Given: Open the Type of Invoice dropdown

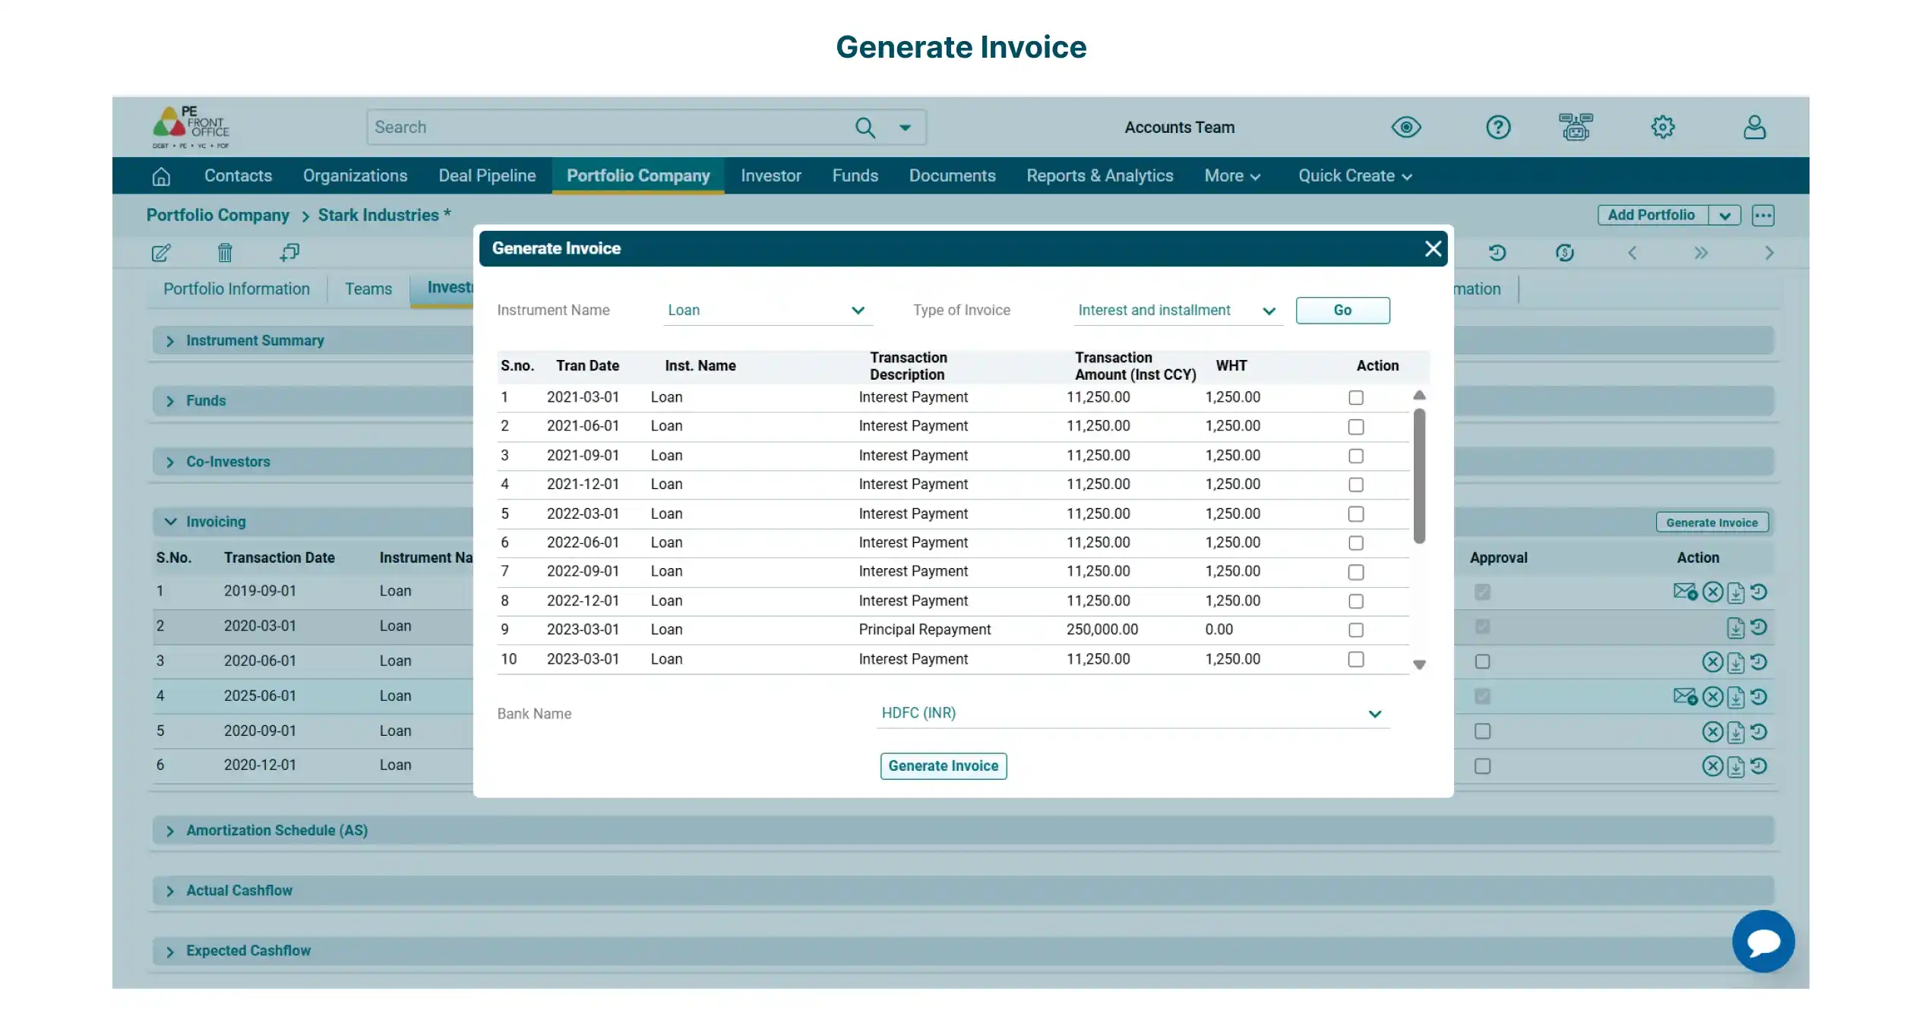Looking at the screenshot, I should pyautogui.click(x=1178, y=311).
